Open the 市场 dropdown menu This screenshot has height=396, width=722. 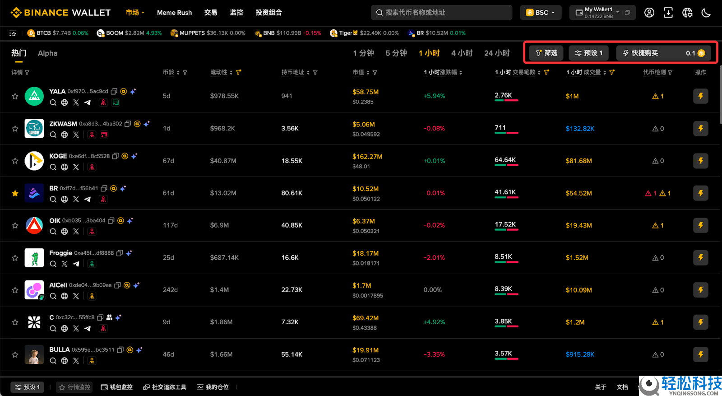(135, 13)
